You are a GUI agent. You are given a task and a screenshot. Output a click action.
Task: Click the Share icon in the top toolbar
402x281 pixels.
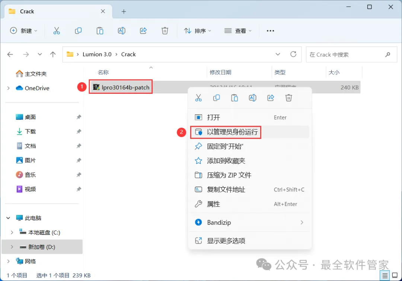143,31
